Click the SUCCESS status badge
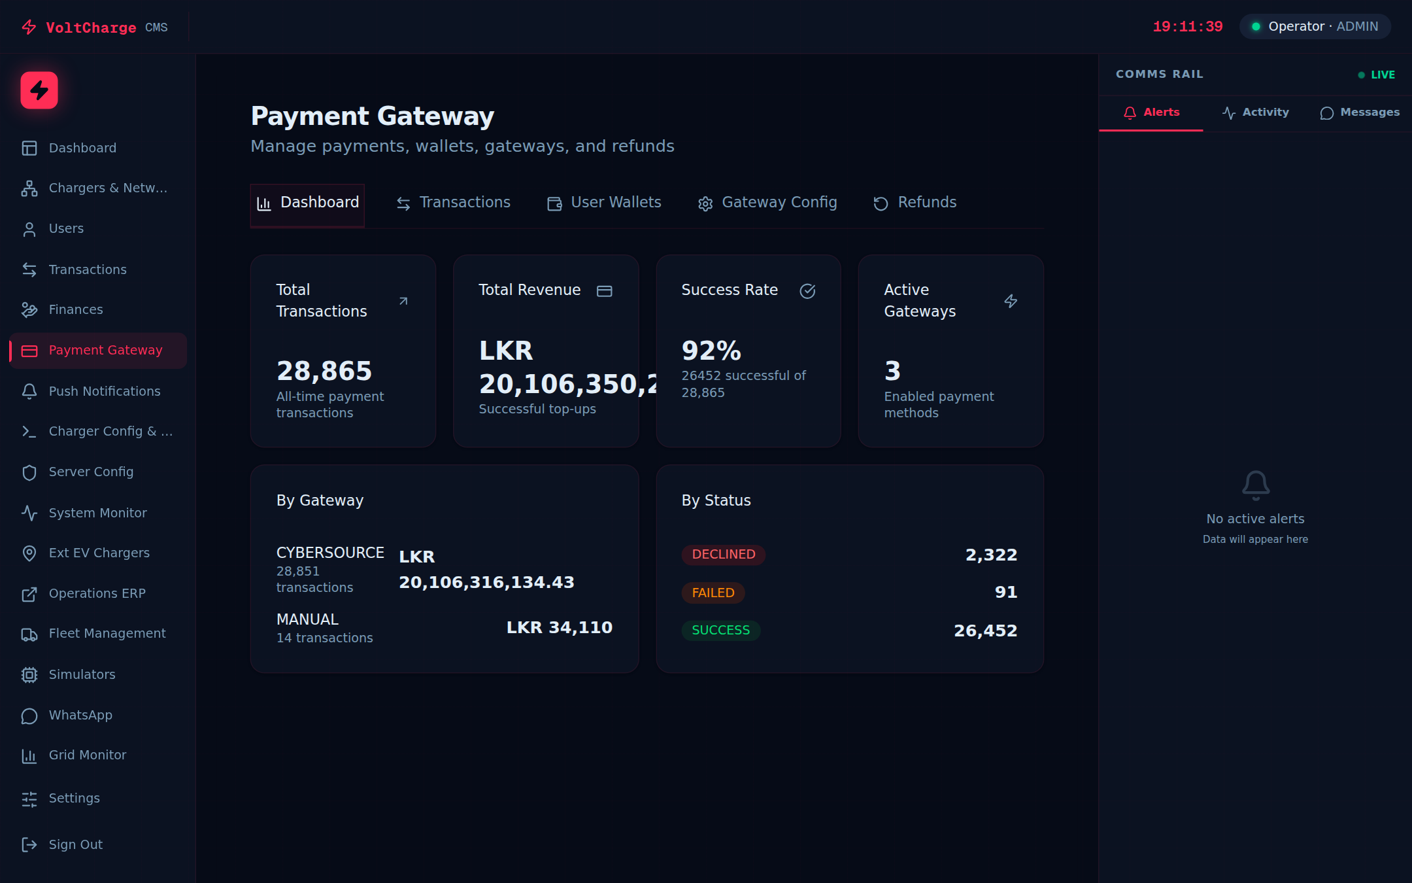The height and width of the screenshot is (883, 1412). (720, 630)
